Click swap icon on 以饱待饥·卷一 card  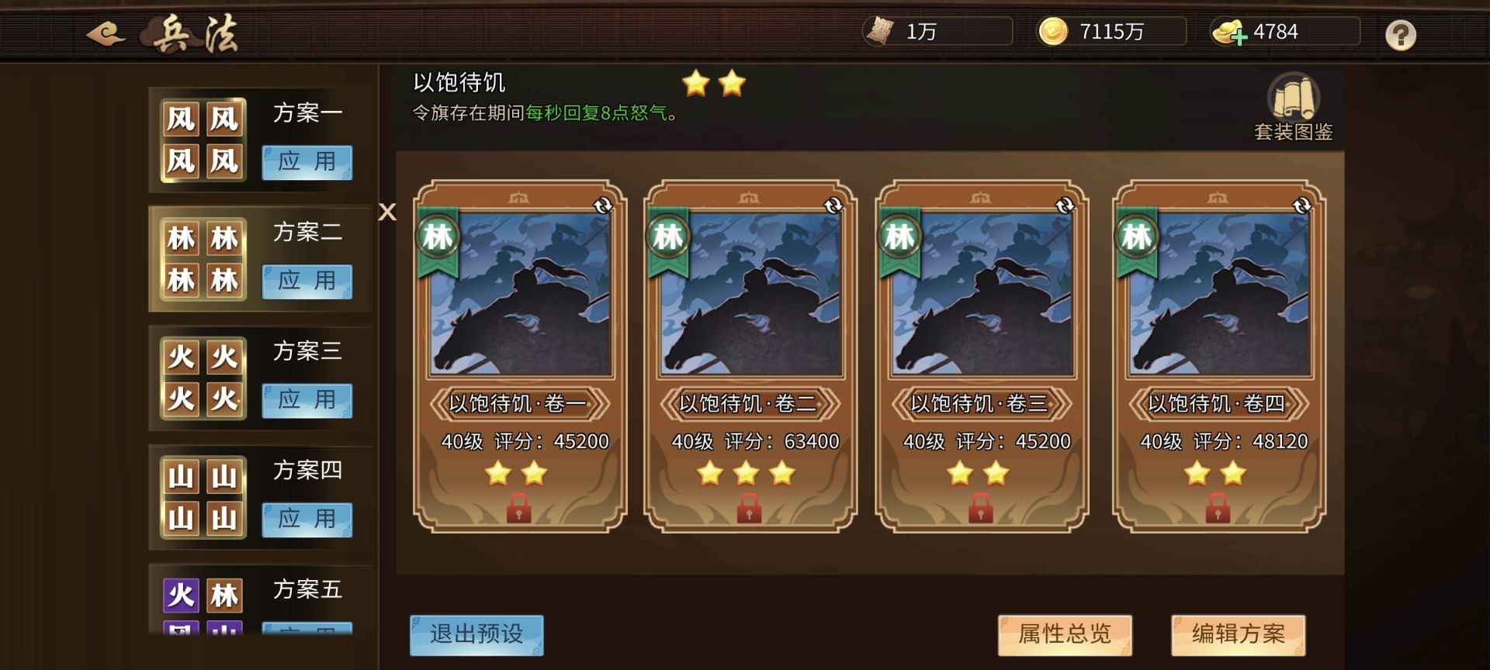(x=603, y=205)
